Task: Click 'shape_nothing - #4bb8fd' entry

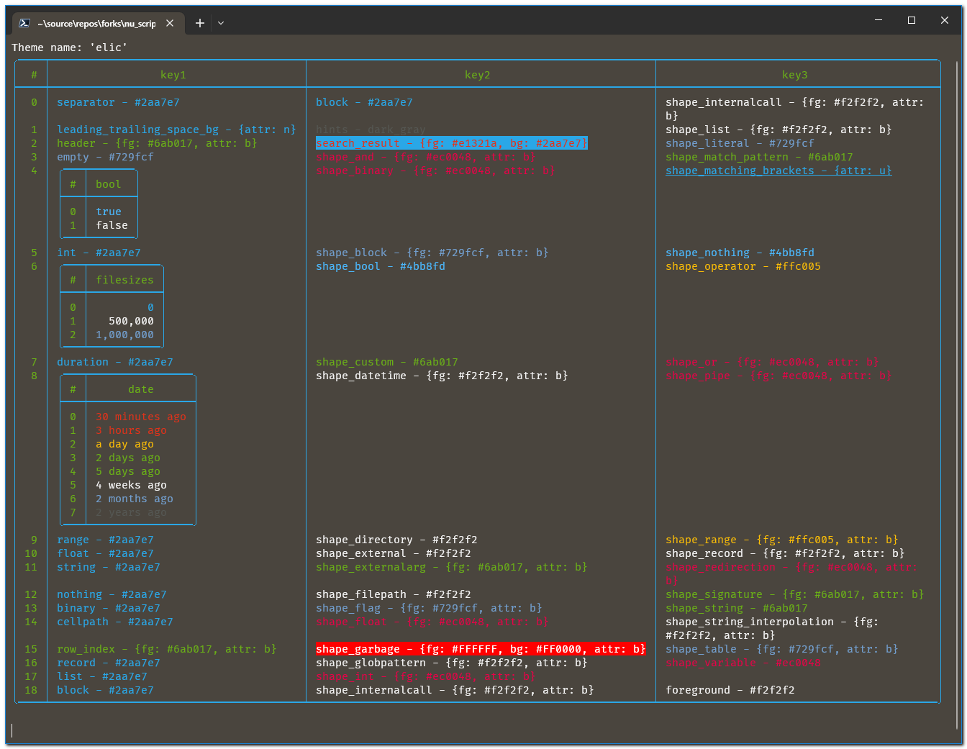Action: [740, 253]
